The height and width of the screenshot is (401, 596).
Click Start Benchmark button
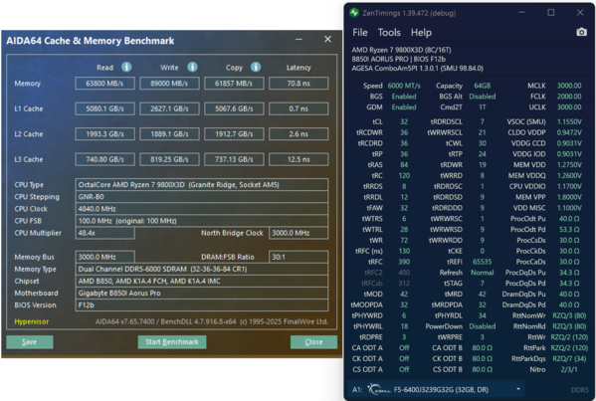(172, 341)
